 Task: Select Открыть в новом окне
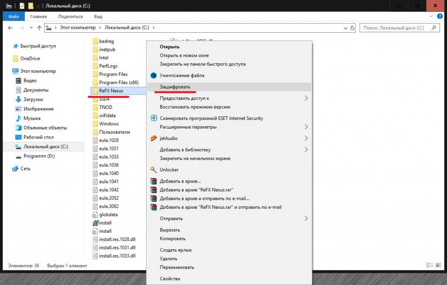[229, 55]
